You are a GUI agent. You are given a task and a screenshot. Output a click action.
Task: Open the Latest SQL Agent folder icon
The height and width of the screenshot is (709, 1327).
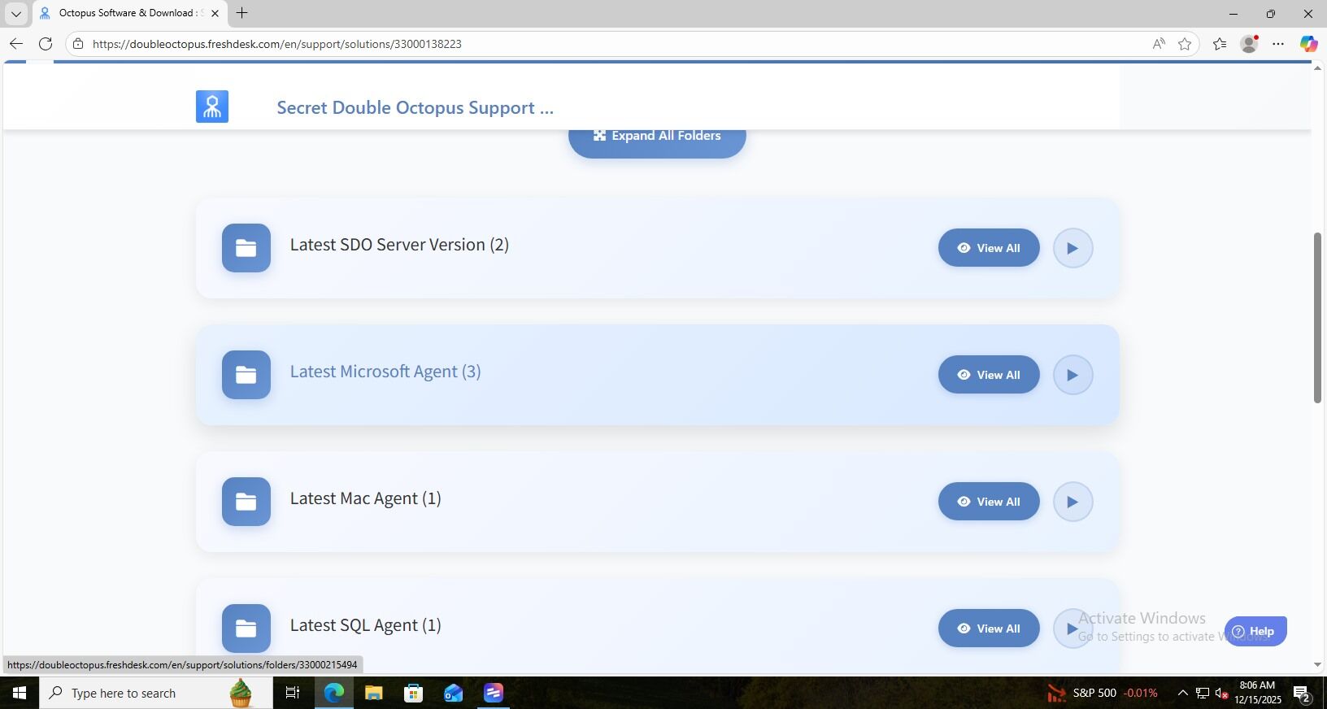(246, 629)
